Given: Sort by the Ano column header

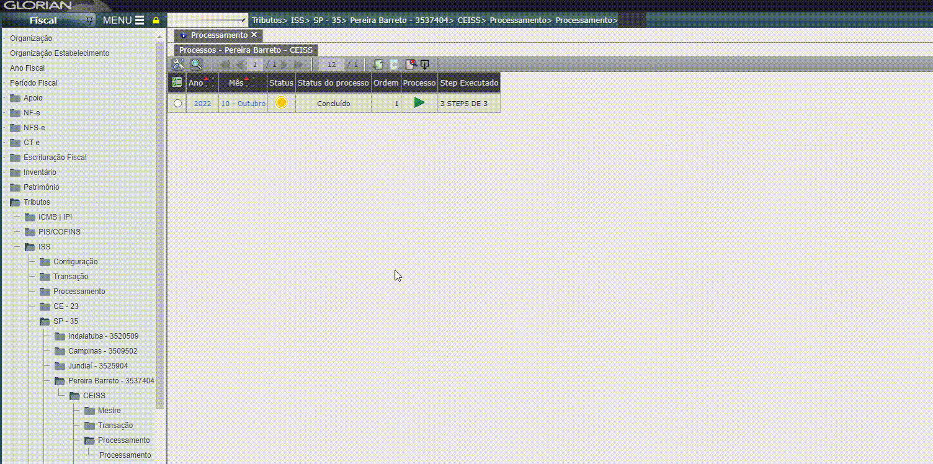Looking at the screenshot, I should pos(196,83).
